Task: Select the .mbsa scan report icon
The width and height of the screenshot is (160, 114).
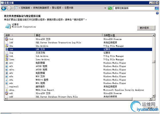Action: (7, 90)
